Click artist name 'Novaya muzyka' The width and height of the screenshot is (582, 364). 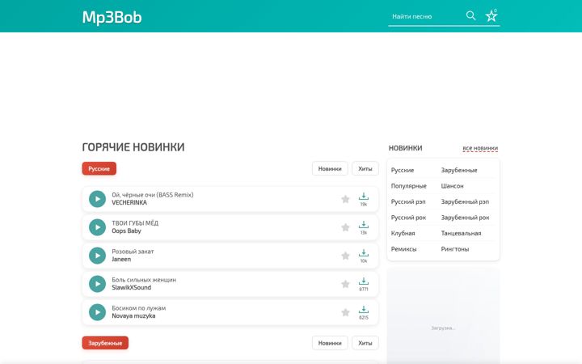tap(133, 315)
